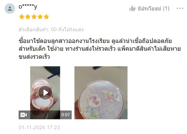Screen dimensions: 187x134
Task: Click the thumbs-up helpful icon
Action: 132,9
